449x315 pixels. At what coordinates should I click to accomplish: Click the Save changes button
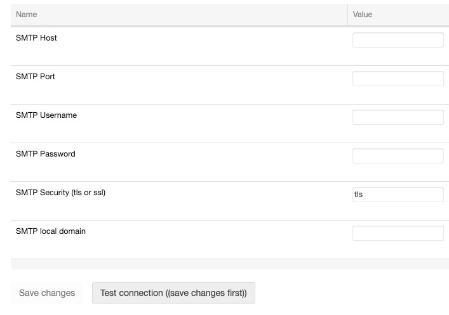[x=47, y=293]
